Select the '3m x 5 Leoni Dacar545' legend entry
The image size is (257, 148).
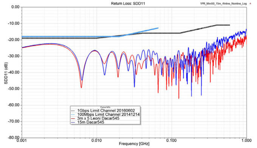[98, 118]
